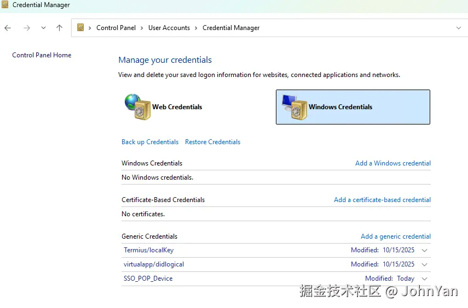Go back with the back arrow
The image size is (468, 308).
click(x=8, y=28)
